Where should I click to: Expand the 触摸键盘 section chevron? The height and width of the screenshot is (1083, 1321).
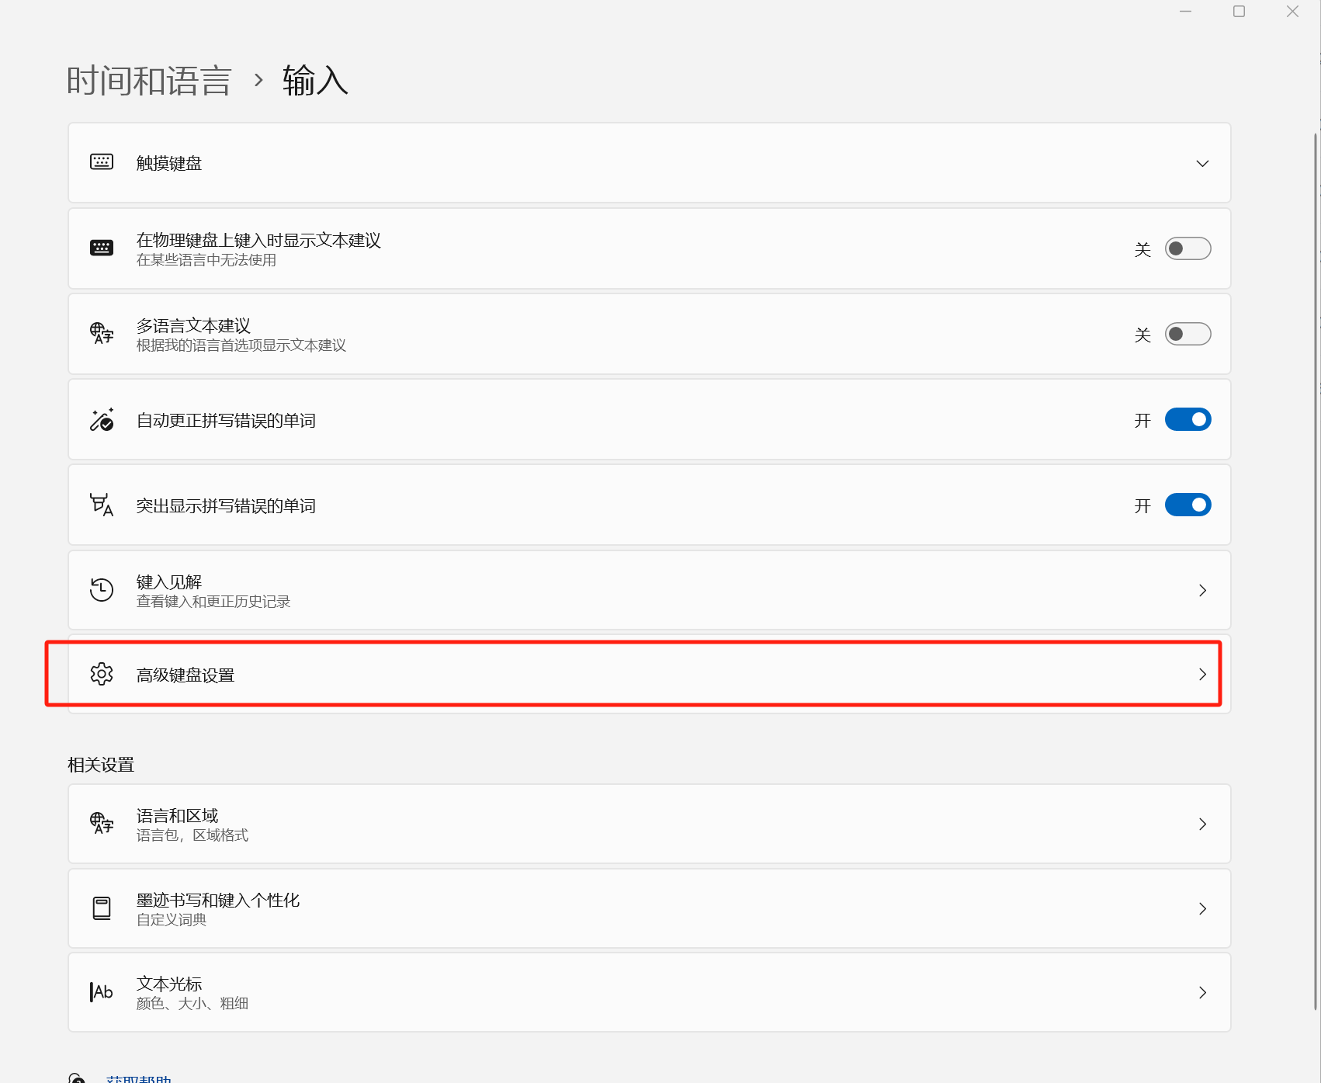[1201, 163]
